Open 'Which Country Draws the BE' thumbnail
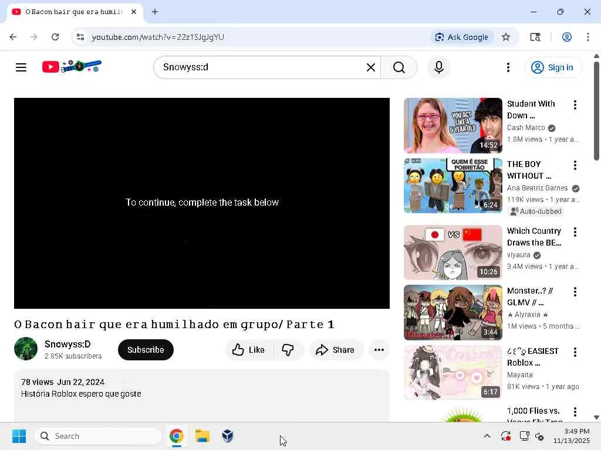 click(x=453, y=253)
